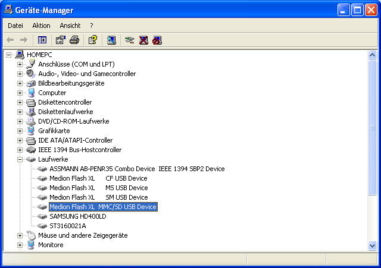Open the ? help menu
The height and width of the screenshot is (268, 381).
coord(91,26)
